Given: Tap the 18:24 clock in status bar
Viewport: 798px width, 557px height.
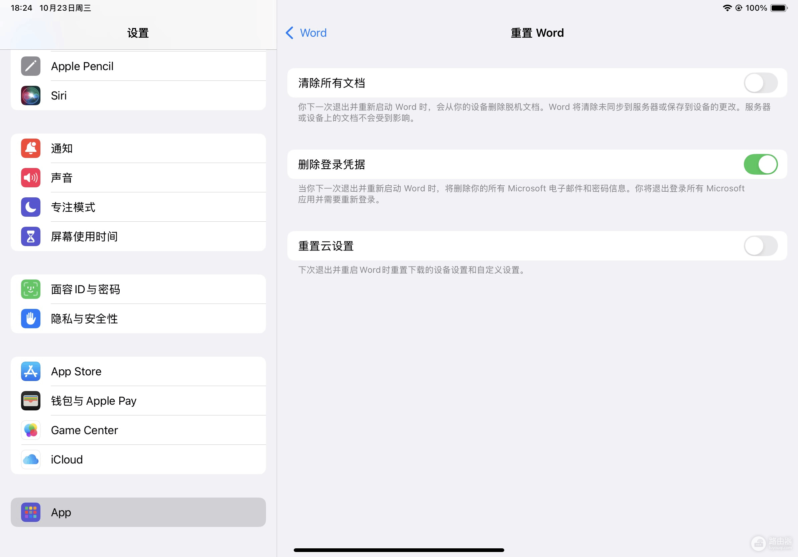Looking at the screenshot, I should tap(21, 8).
